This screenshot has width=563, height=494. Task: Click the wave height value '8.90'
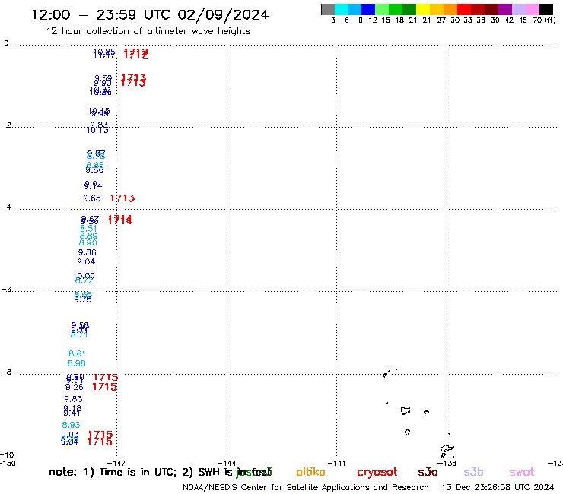coord(88,243)
